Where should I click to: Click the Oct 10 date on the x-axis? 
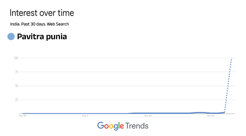pos(148,116)
